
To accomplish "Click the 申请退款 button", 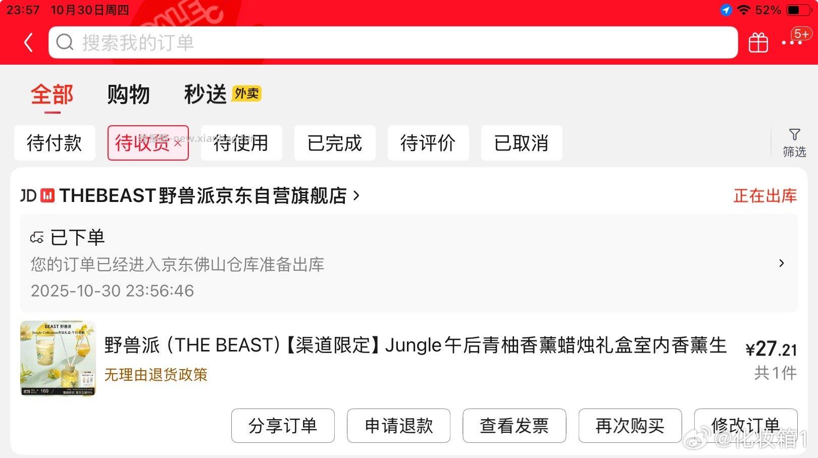I will click(398, 426).
